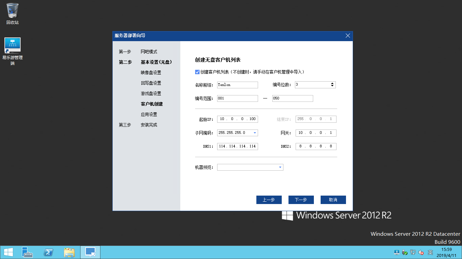This screenshot has height=259, width=462.
Task: Click the safely remove hardware tray icon
Action: pyautogui.click(x=405, y=252)
